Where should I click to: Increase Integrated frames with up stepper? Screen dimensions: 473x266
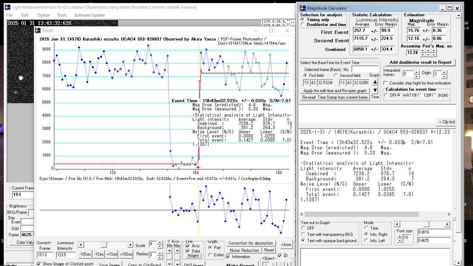(x=417, y=72)
